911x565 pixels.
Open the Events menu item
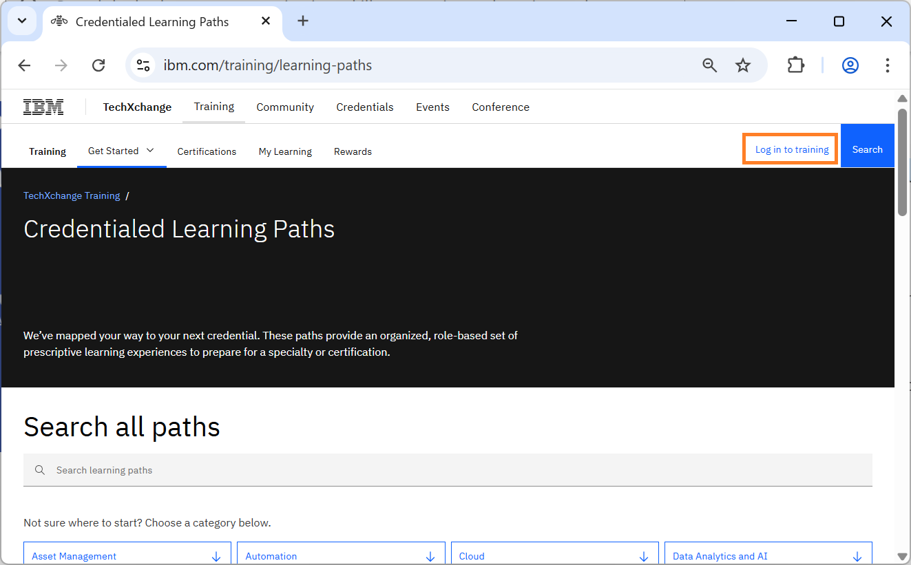432,107
